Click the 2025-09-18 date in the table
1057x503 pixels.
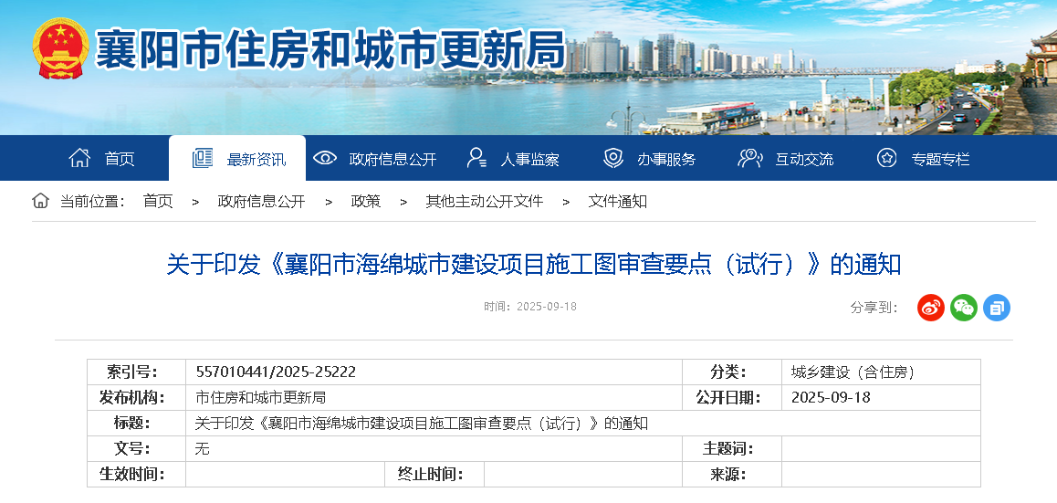click(831, 398)
